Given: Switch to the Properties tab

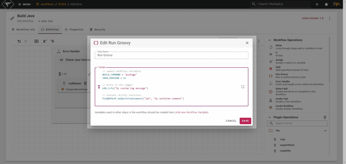Looking at the screenshot, I should pyautogui.click(x=74, y=30).
